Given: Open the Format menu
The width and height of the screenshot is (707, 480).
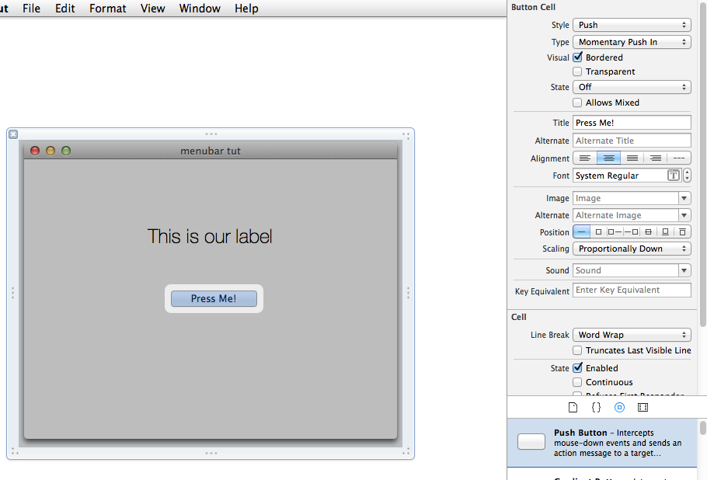Looking at the screenshot, I should coord(107,9).
